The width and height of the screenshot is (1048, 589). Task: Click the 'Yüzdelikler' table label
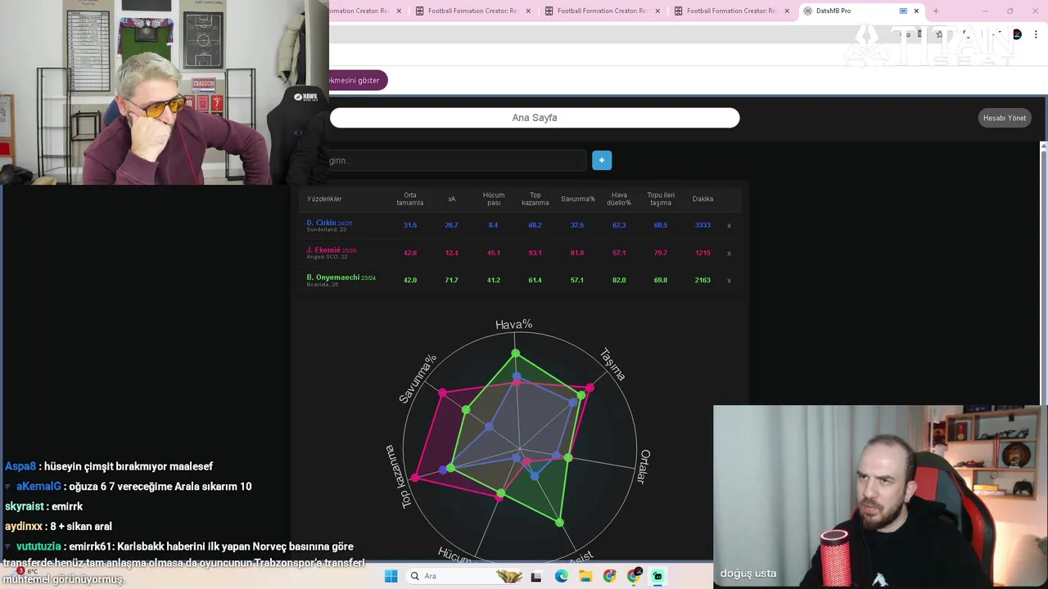[x=324, y=199]
